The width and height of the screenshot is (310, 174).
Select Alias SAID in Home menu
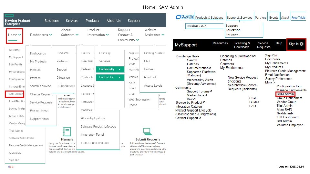(x=15, y=153)
